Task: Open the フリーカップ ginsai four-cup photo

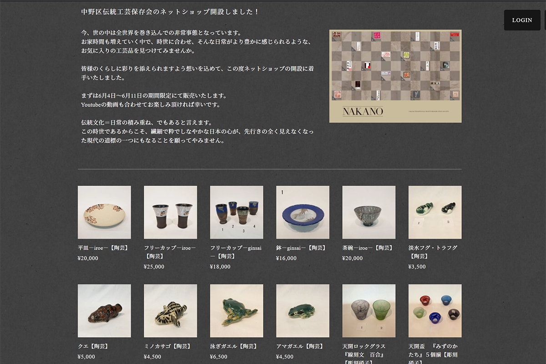Action: coord(236,212)
